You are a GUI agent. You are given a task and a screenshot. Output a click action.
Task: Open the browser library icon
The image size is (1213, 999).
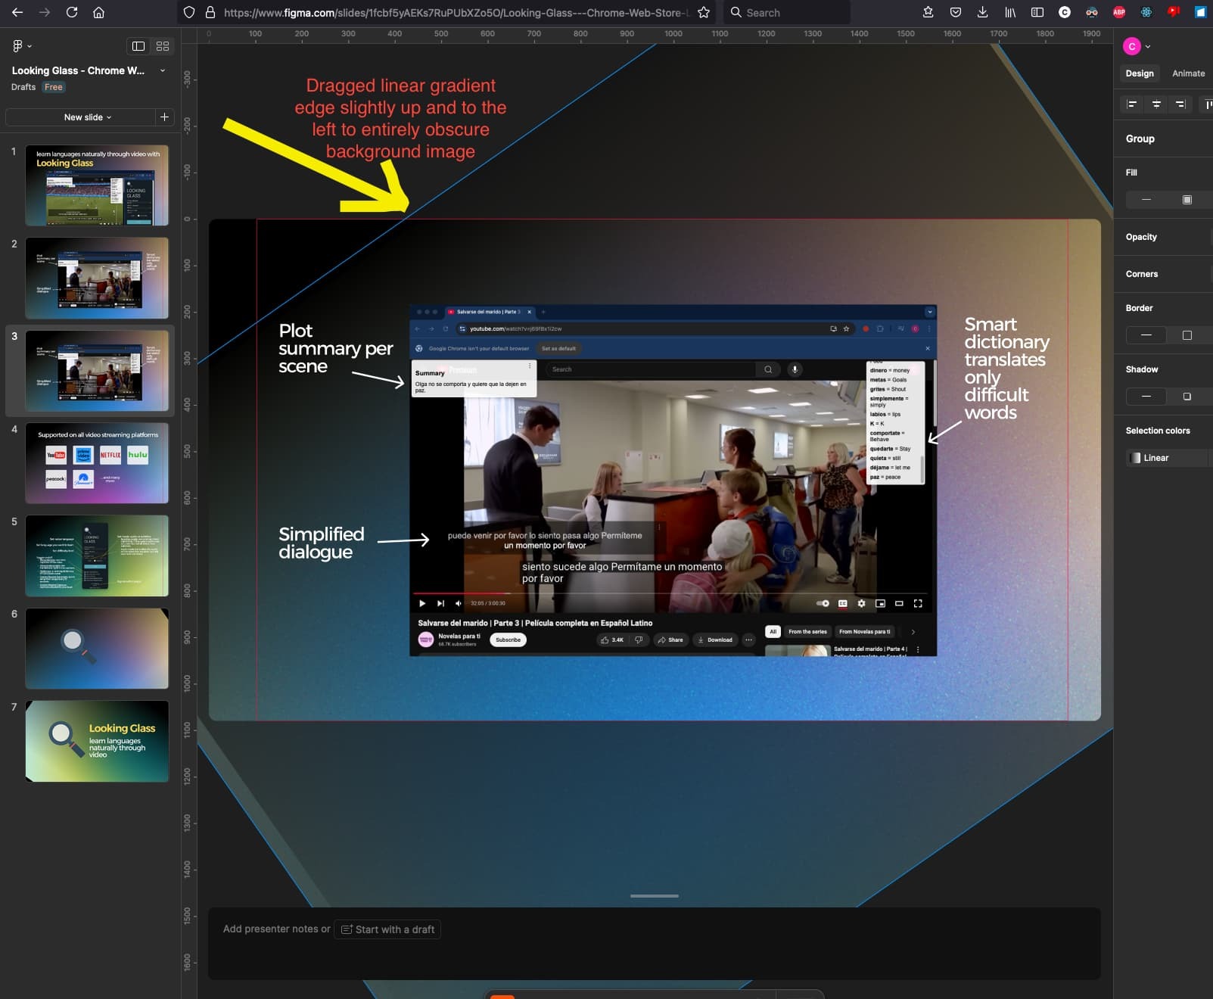tap(1010, 12)
